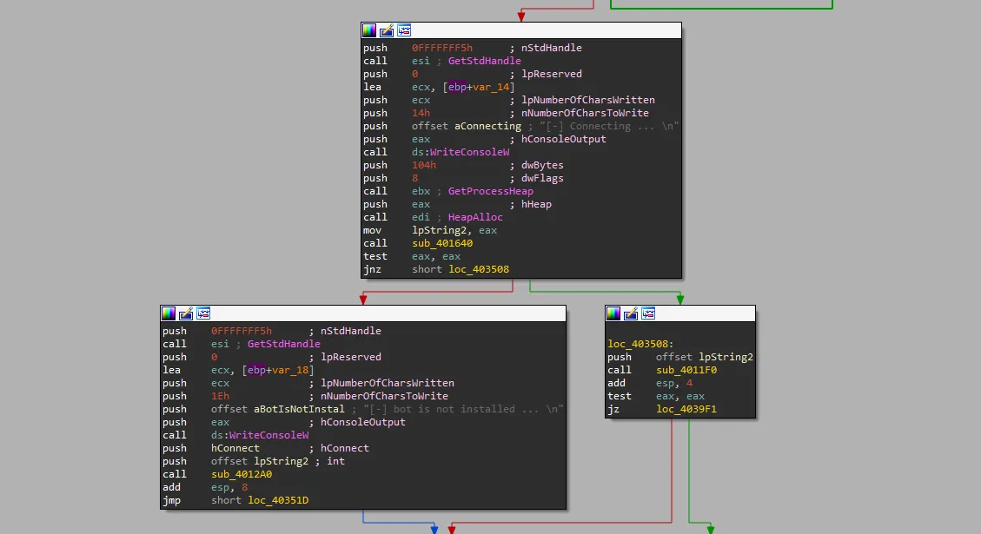Click the sub_401640 call target
Viewport: 981px width, 534px height.
[442, 243]
